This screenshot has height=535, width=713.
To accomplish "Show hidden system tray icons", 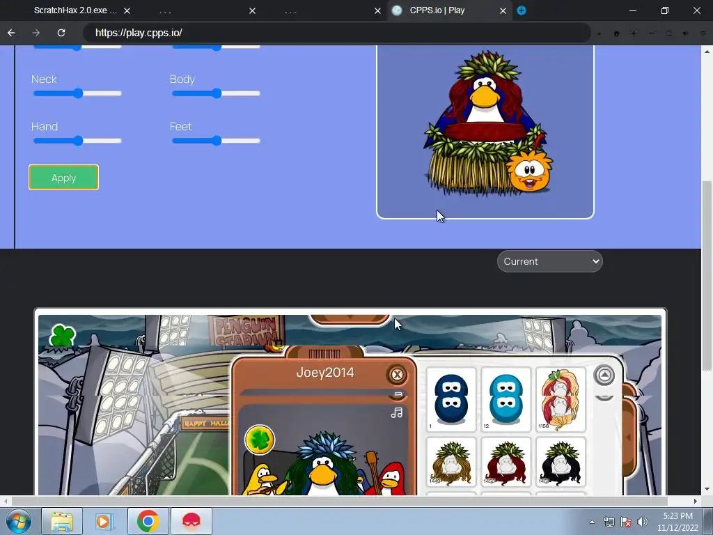I will tap(592, 522).
